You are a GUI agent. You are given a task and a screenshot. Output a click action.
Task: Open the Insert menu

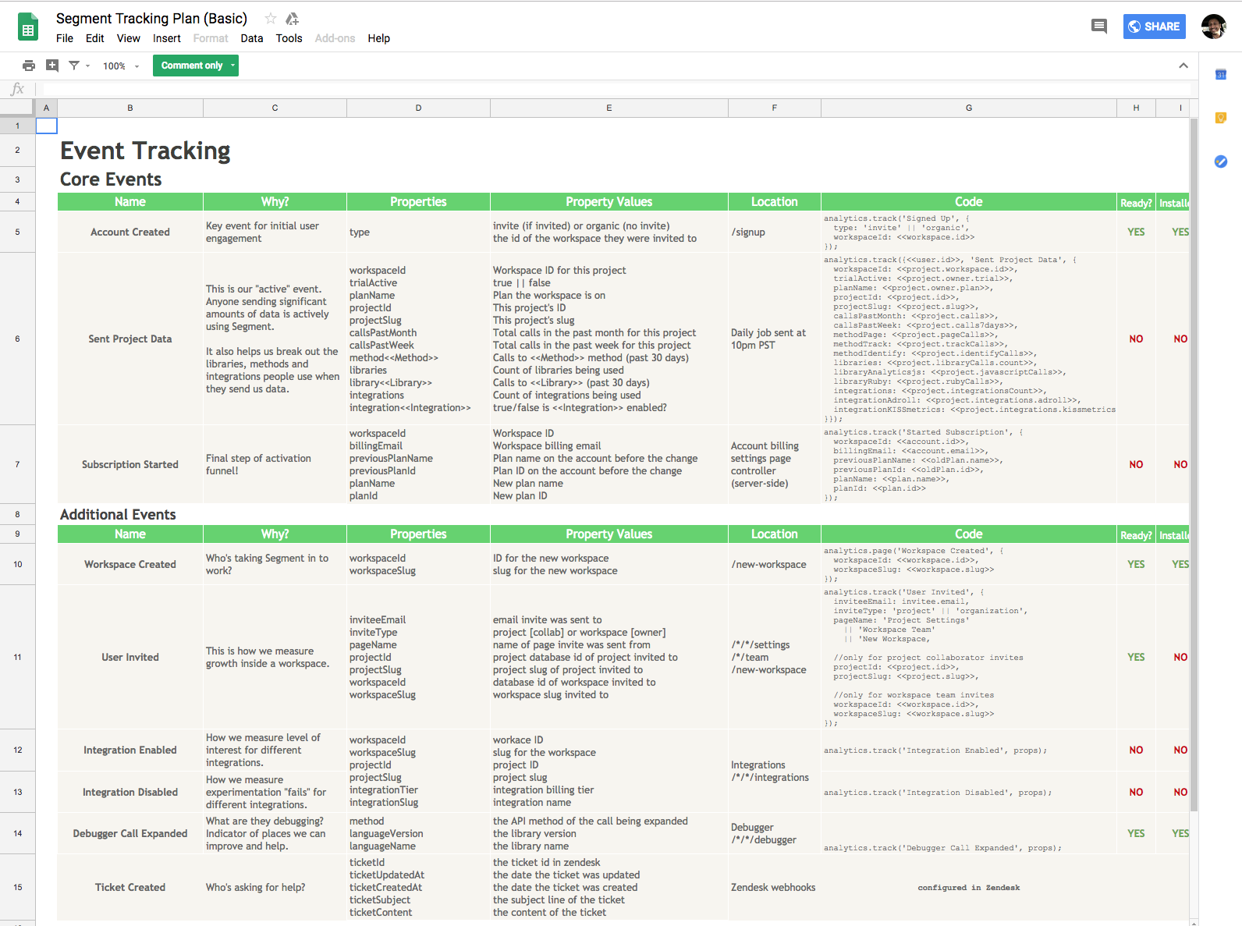167,38
